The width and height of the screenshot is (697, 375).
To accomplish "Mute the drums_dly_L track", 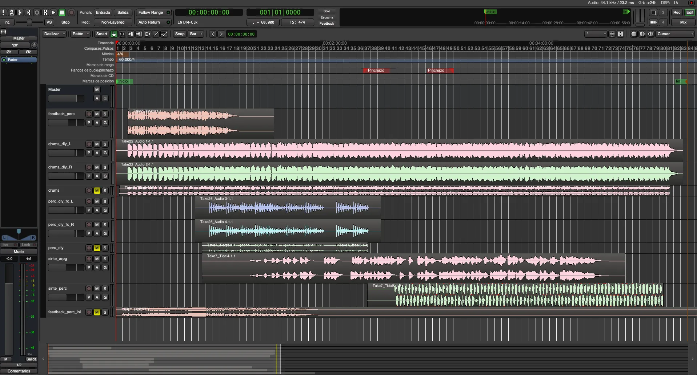I will 97,144.
